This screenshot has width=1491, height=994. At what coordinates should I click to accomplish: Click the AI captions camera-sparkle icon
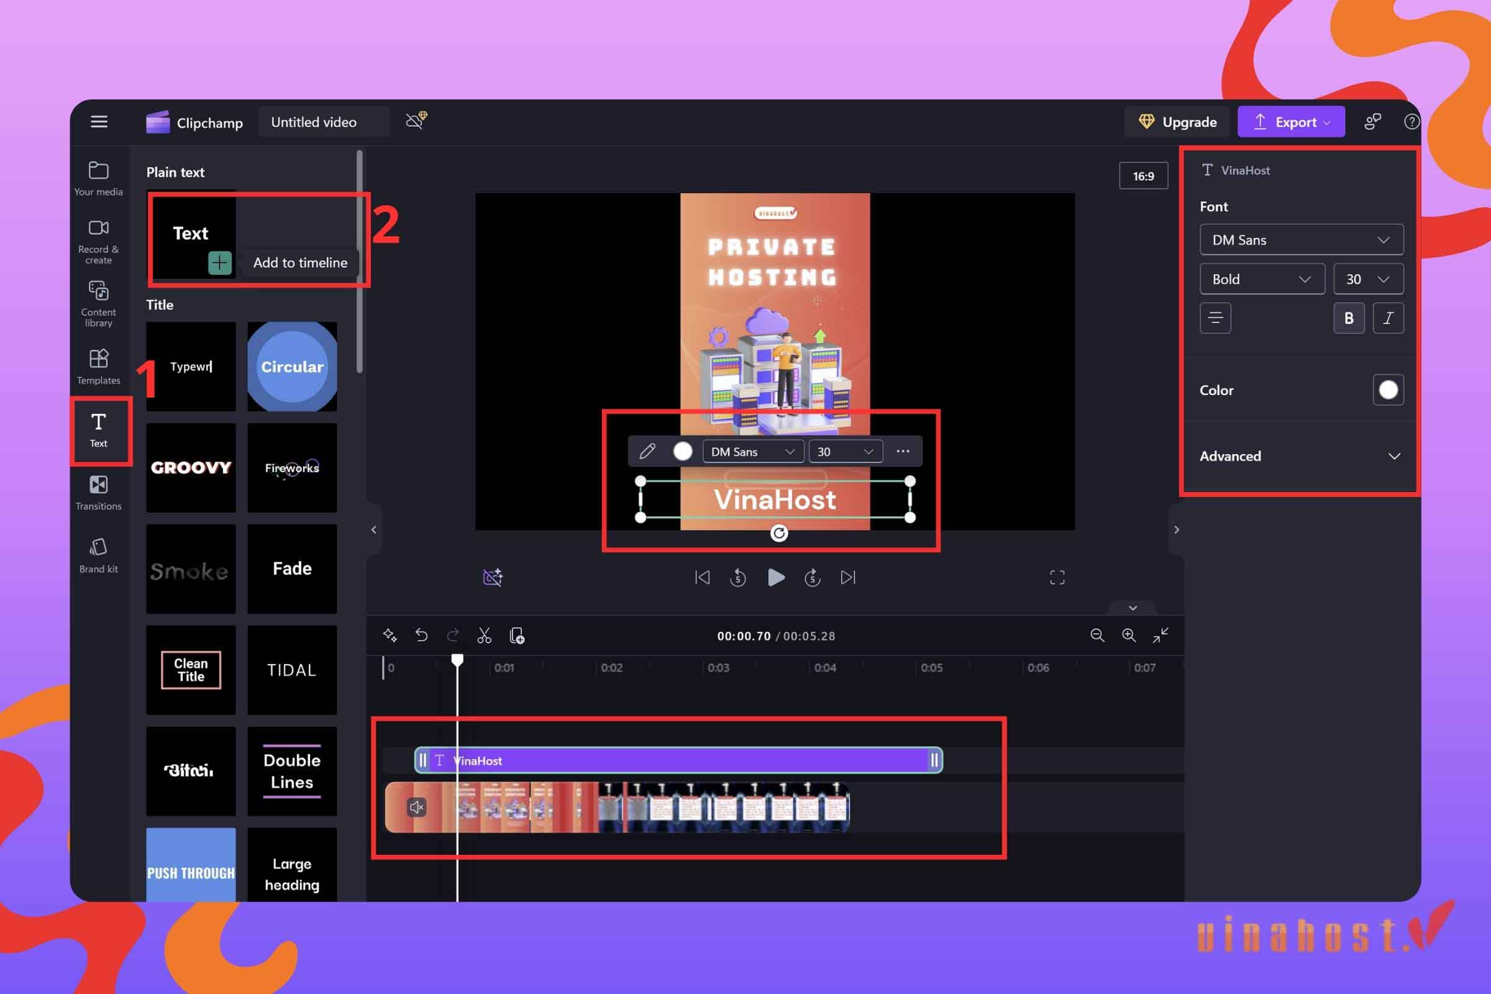[x=493, y=578]
